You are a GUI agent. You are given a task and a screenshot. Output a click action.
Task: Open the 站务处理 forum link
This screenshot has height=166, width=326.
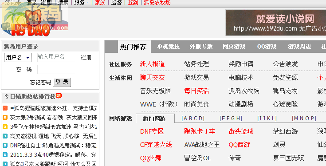coord(196,64)
